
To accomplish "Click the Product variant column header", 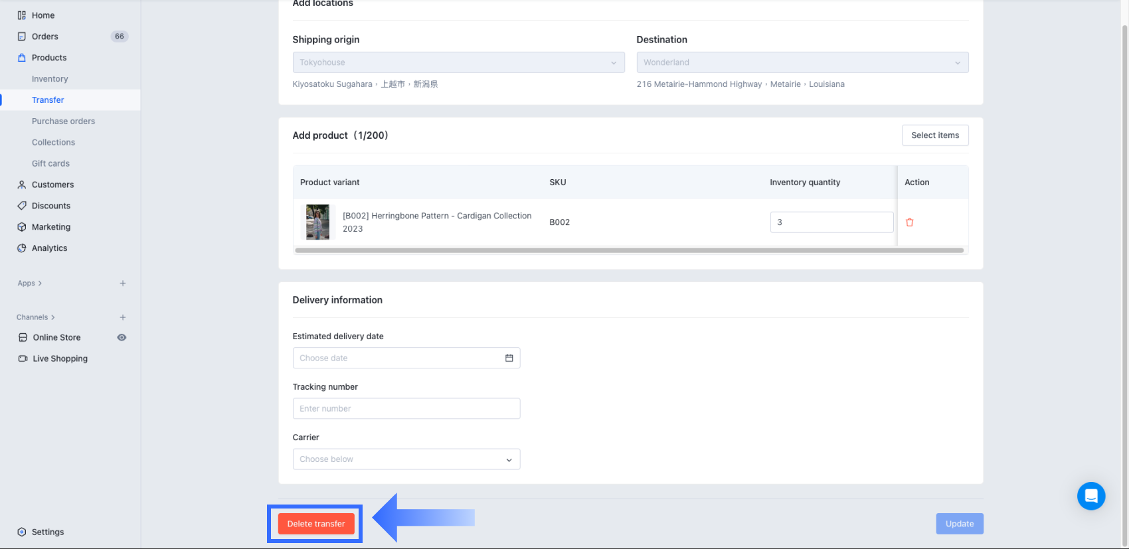I will 330,183.
